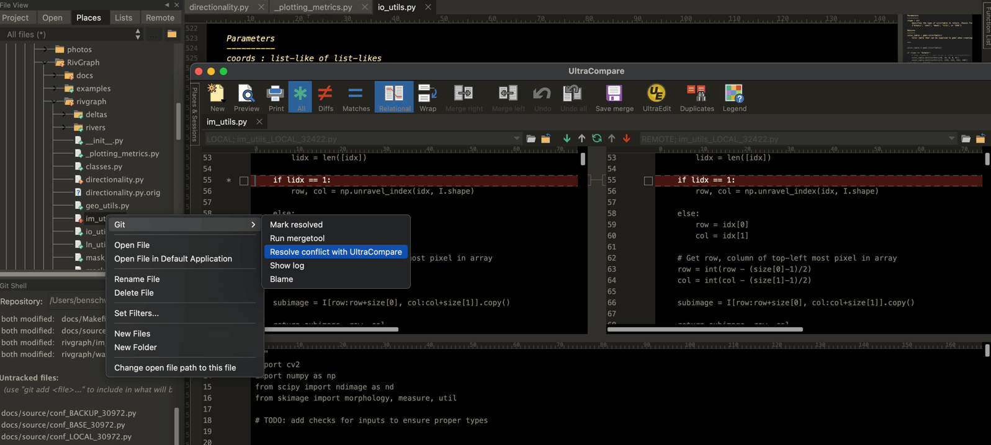Click the Merge left icon
Screen dimensions: 991x445
508,97
